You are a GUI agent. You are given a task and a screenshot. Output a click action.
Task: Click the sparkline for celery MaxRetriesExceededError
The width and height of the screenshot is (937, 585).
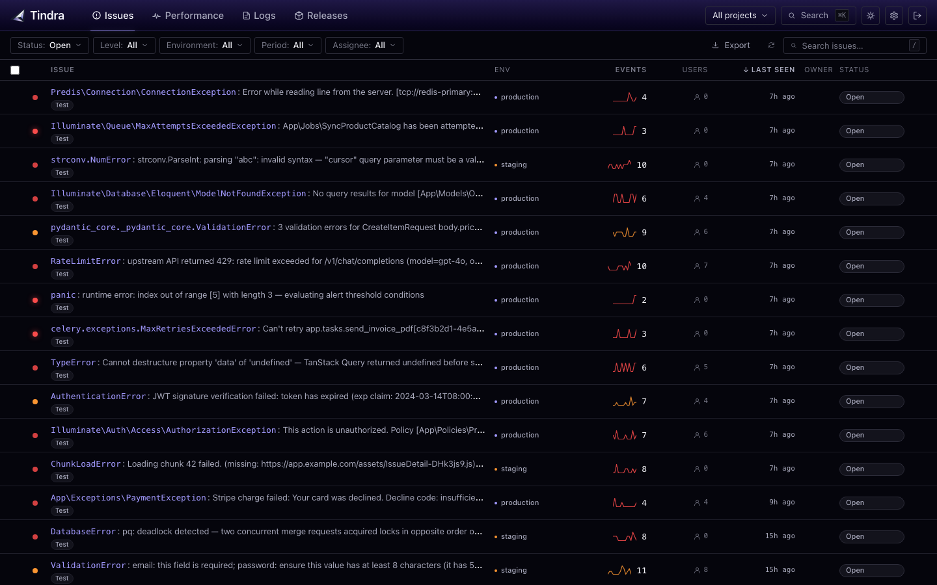pos(625,334)
